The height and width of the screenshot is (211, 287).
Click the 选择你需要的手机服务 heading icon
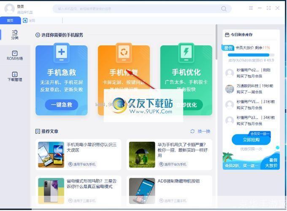pyautogui.click(x=38, y=35)
